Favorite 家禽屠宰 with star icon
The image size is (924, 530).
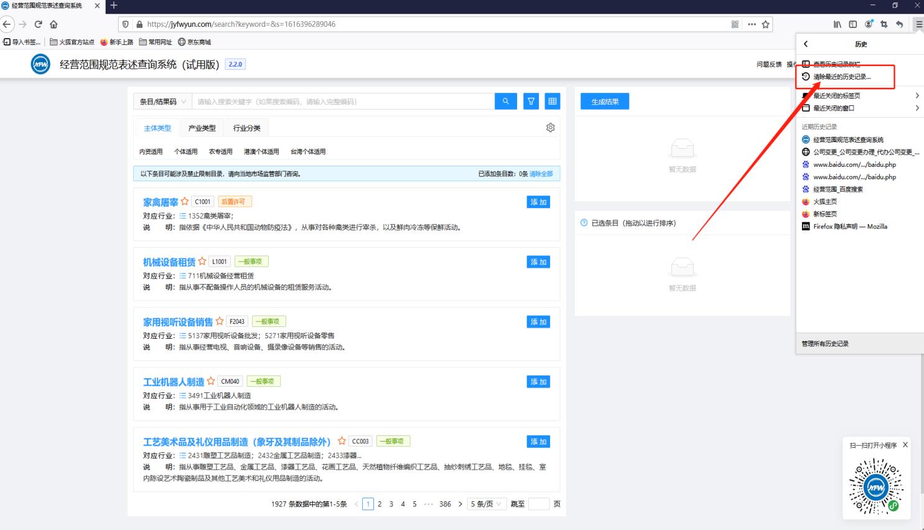[x=185, y=202]
